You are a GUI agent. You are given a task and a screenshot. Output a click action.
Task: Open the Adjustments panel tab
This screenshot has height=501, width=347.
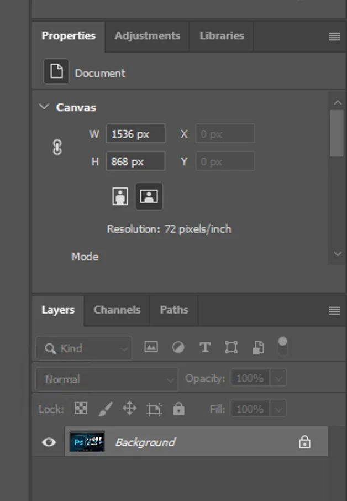[x=147, y=36]
